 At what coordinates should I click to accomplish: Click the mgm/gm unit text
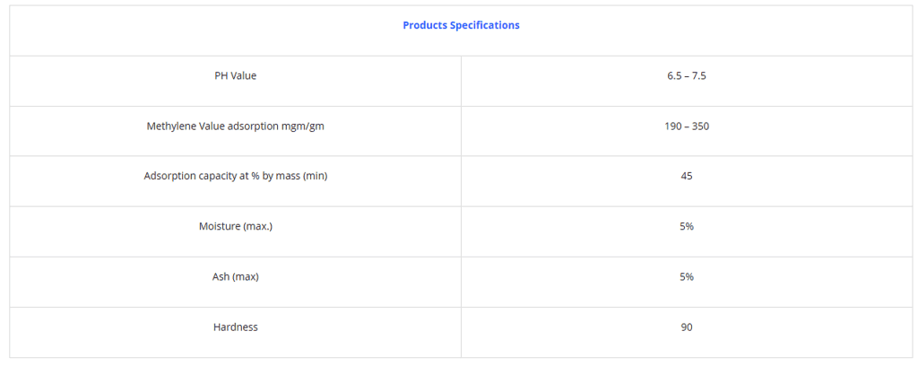301,126
